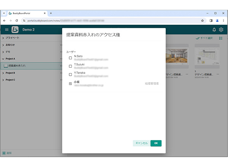This screenshot has height=167, width=228.
Task: Open a new browser tab
Action: (51, 13)
